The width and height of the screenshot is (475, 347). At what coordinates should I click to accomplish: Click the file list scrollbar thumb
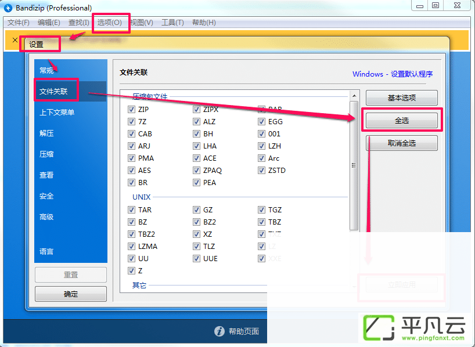point(354,165)
